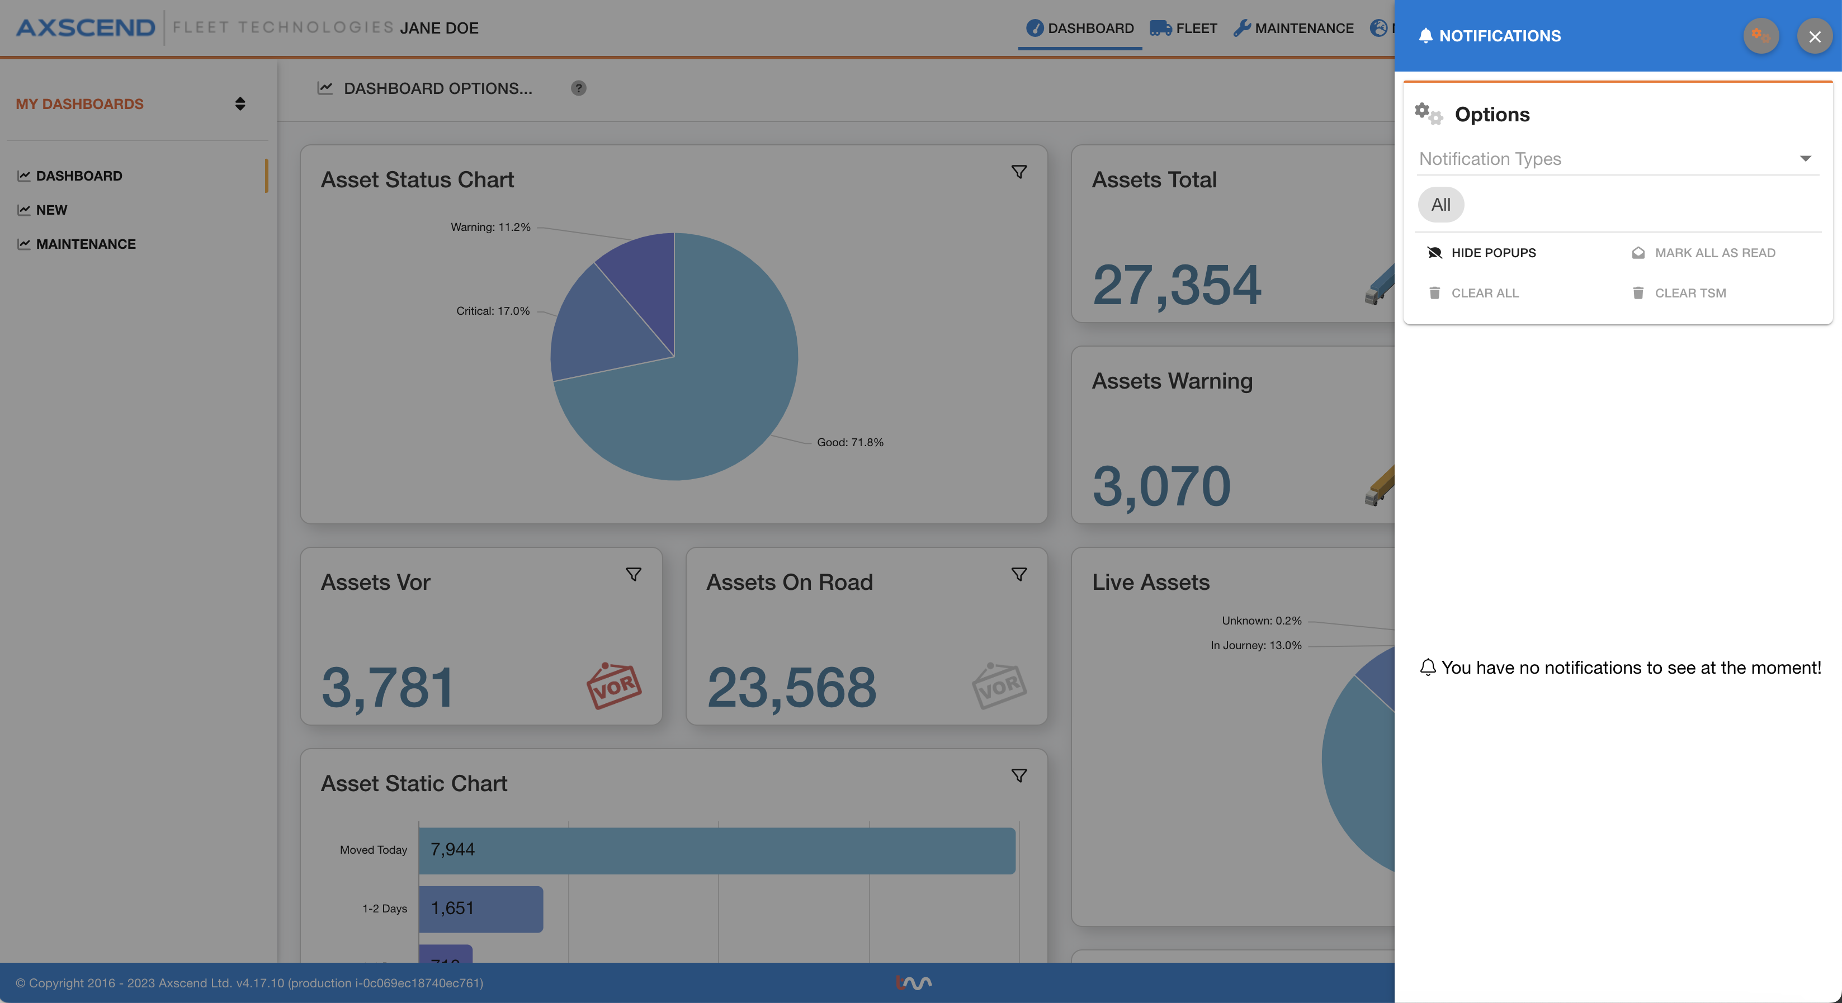The image size is (1842, 1003).
Task: Click the help question mark icon
Action: tap(578, 88)
